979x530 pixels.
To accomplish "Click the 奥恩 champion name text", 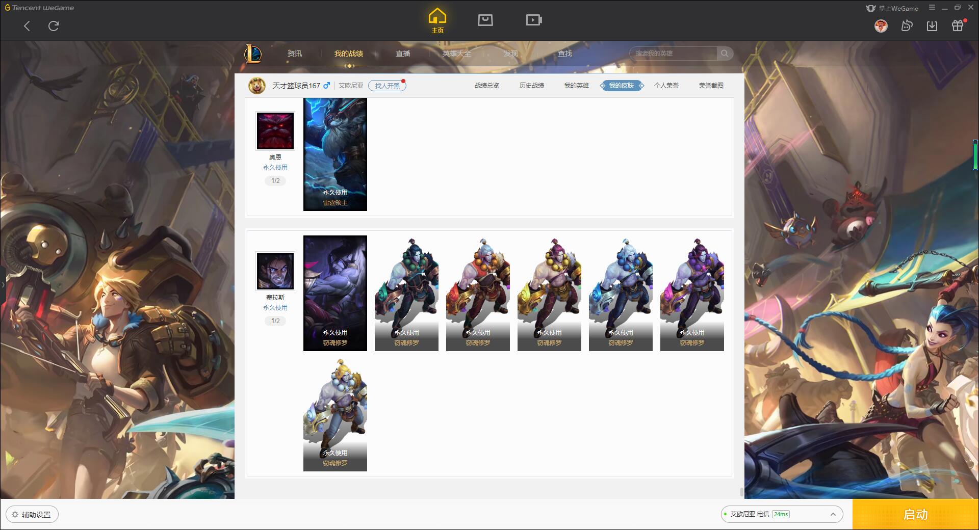I will point(275,157).
